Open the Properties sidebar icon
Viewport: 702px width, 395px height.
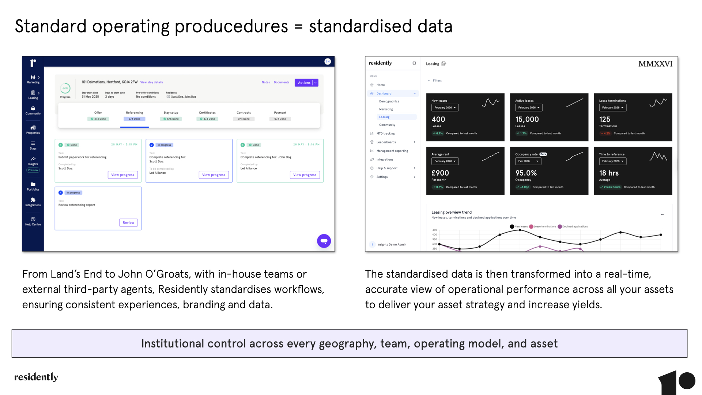pos(33,128)
